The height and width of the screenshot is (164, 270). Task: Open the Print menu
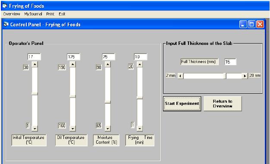coord(50,14)
